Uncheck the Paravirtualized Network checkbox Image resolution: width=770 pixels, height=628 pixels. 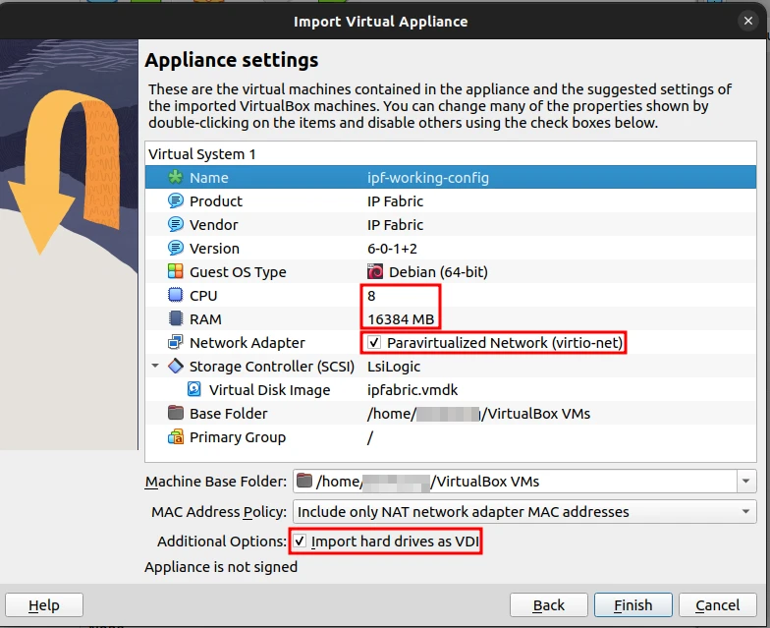click(374, 343)
